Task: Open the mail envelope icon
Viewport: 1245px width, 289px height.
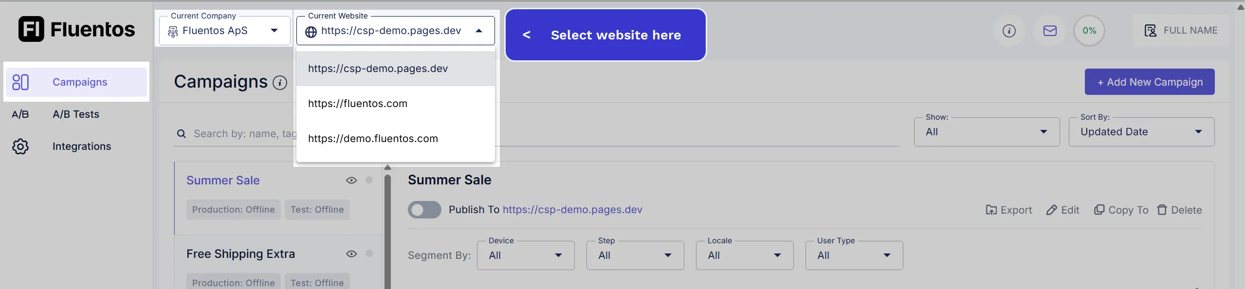Action: point(1050,31)
